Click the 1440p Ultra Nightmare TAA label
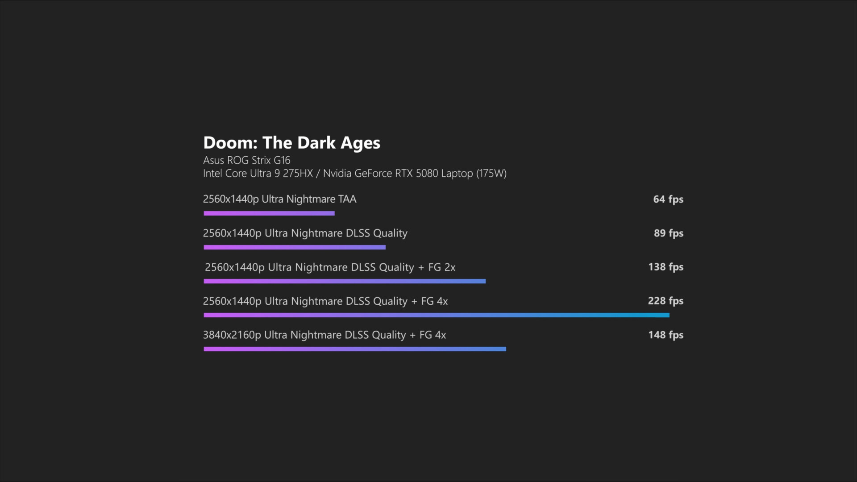This screenshot has width=857, height=482. 279,199
